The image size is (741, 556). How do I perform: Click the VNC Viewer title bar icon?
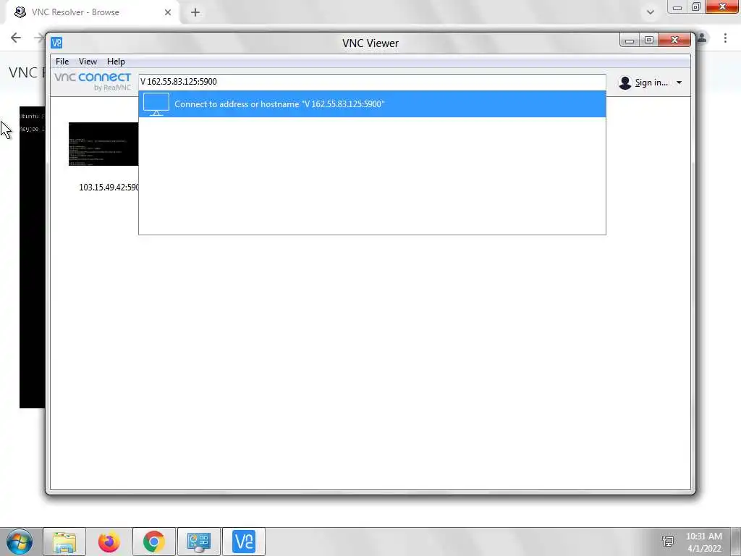pyautogui.click(x=56, y=43)
